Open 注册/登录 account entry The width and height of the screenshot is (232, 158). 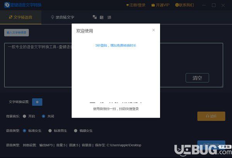[x=136, y=5]
